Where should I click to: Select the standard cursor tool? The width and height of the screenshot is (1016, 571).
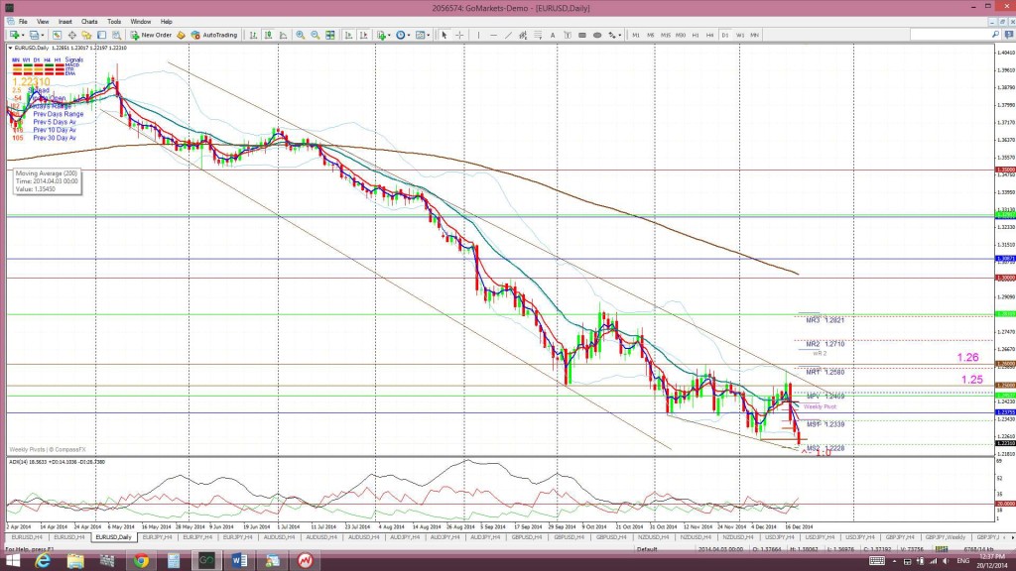coord(444,35)
